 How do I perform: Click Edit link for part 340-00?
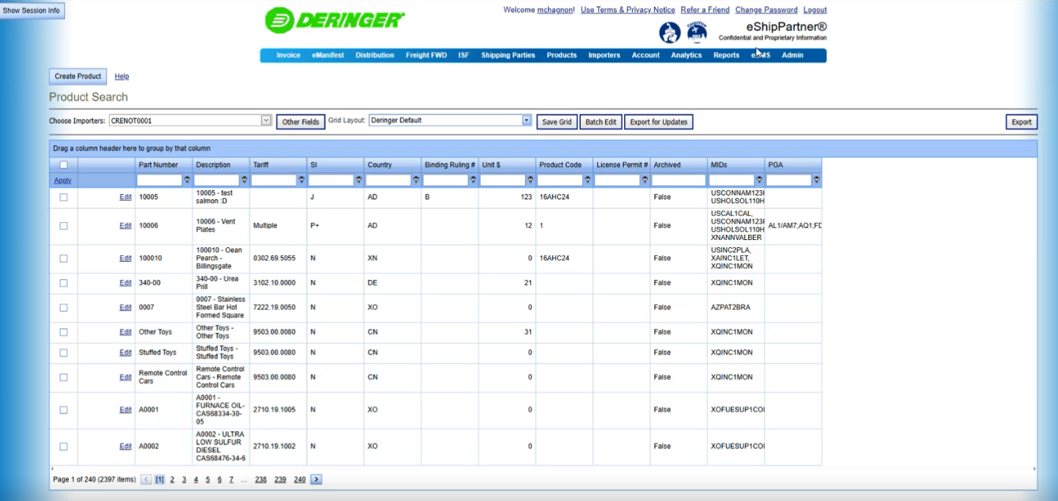click(x=125, y=283)
